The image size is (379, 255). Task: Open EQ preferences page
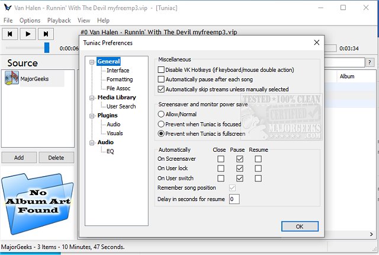[x=110, y=151]
